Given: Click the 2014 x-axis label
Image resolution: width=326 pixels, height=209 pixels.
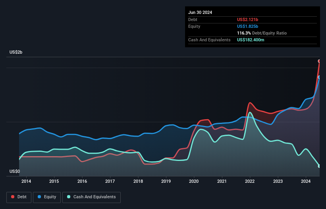Looking at the screenshot, I should pos(26,181).
